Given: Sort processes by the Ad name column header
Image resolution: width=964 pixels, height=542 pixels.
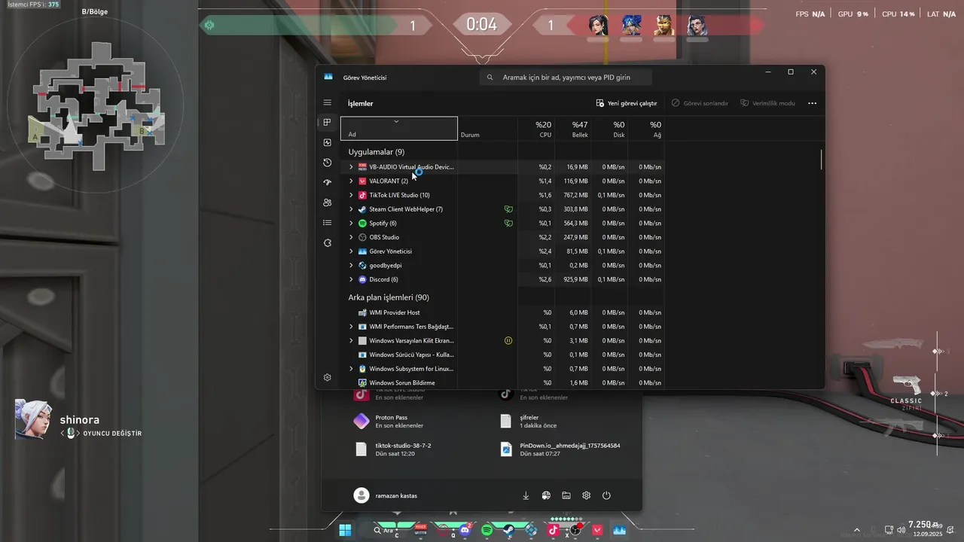Looking at the screenshot, I should [399, 129].
